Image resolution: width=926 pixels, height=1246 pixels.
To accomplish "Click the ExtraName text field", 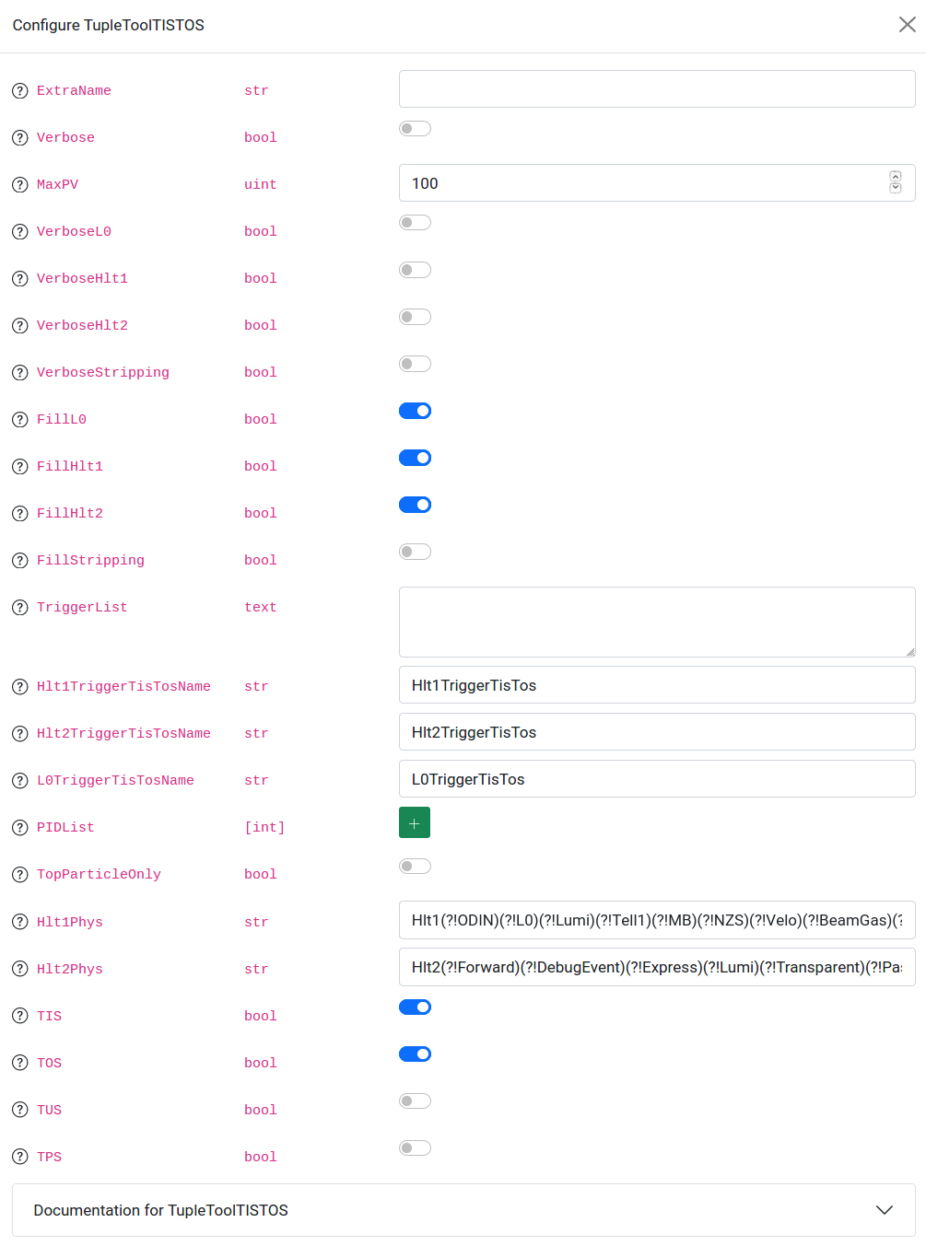I will point(657,89).
